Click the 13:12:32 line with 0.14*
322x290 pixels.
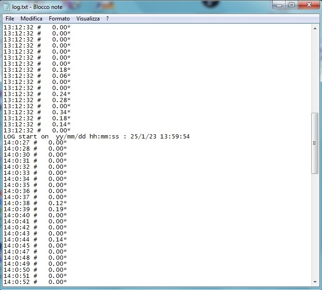point(37,124)
